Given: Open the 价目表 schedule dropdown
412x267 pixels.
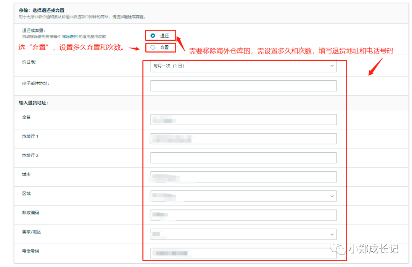Looking at the screenshot, I should pyautogui.click(x=243, y=66).
